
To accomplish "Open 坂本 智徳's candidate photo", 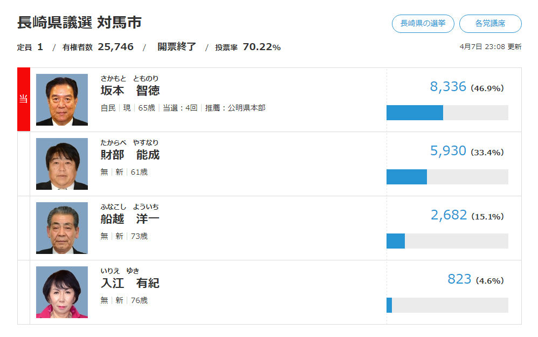I will [x=62, y=100].
